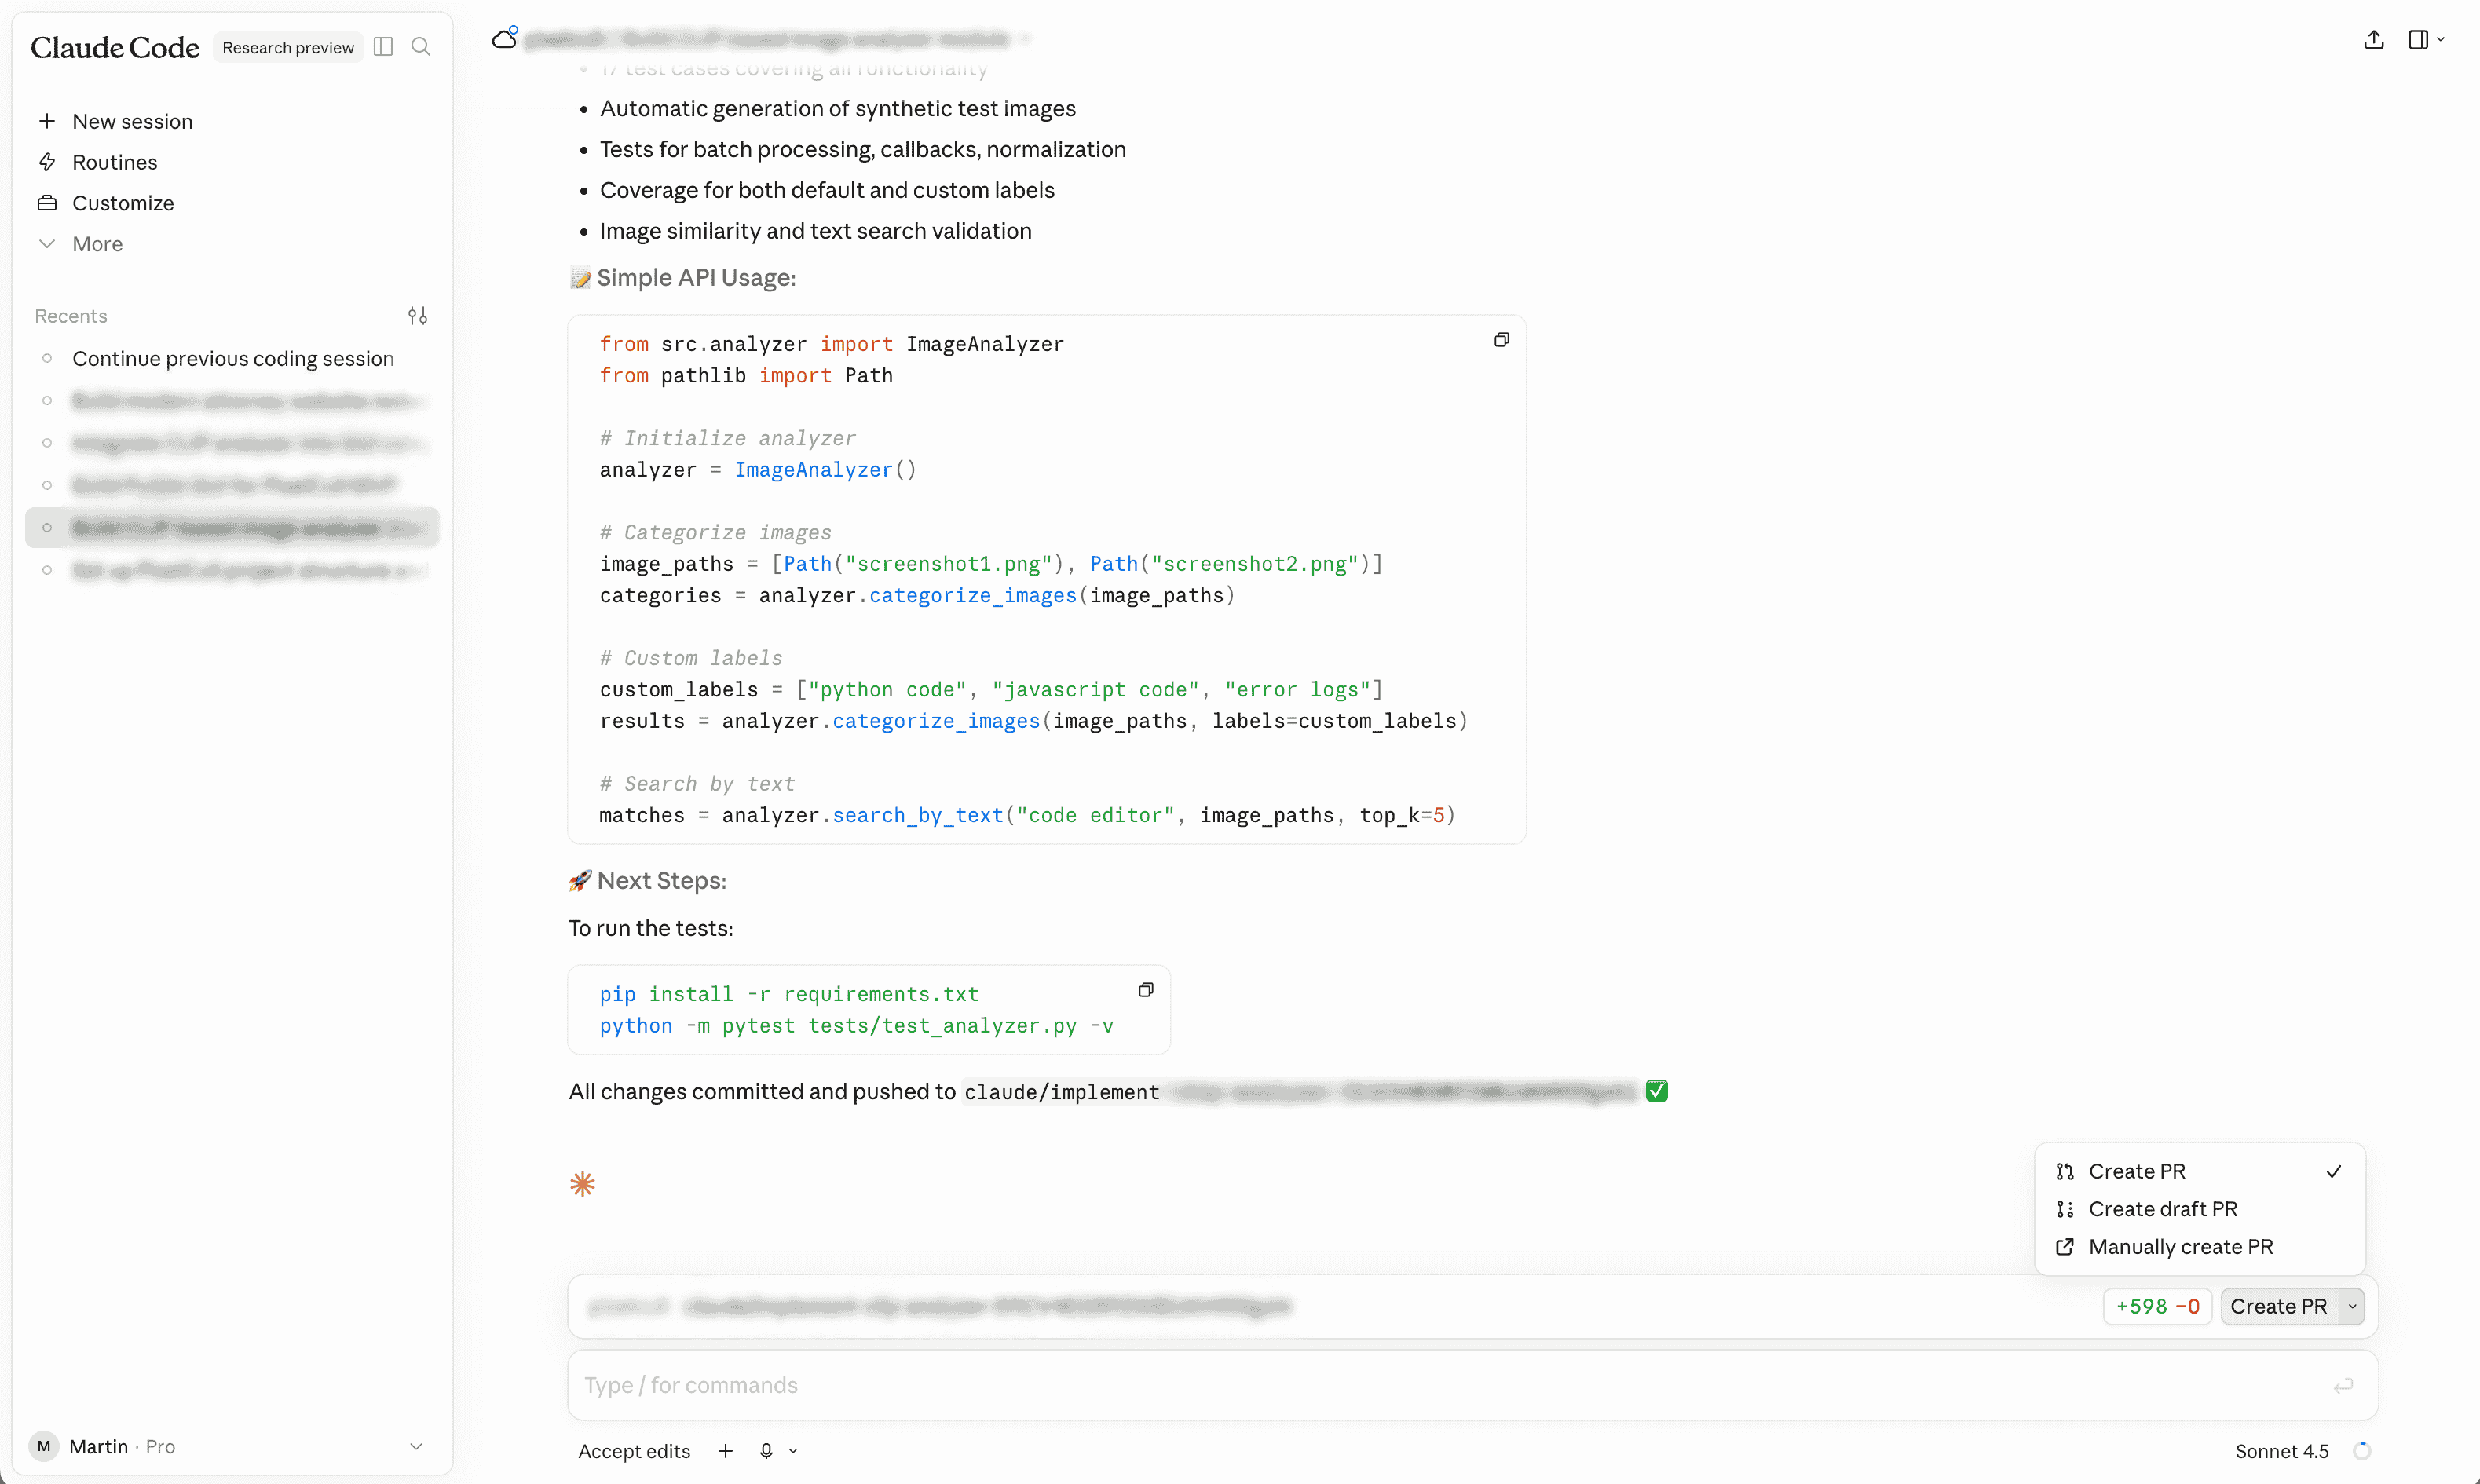Click the Claude Code logo
Viewport: 2480px width, 1484px height.
point(115,47)
